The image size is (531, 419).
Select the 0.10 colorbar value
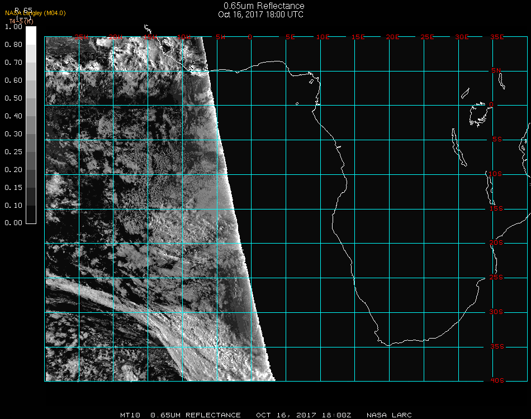[x=13, y=206]
